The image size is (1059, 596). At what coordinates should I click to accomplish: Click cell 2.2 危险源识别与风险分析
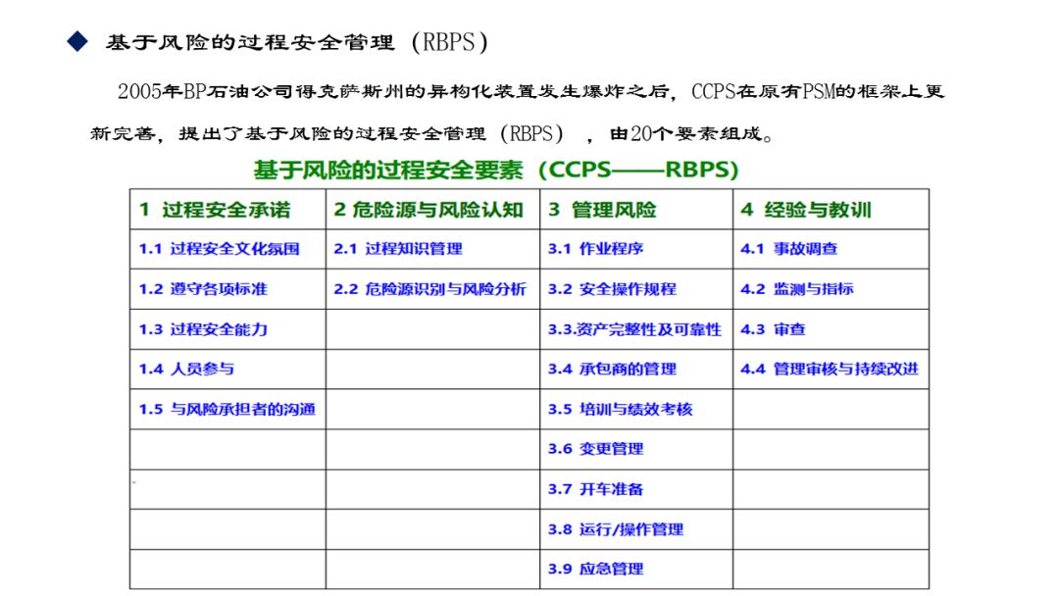[x=433, y=289]
